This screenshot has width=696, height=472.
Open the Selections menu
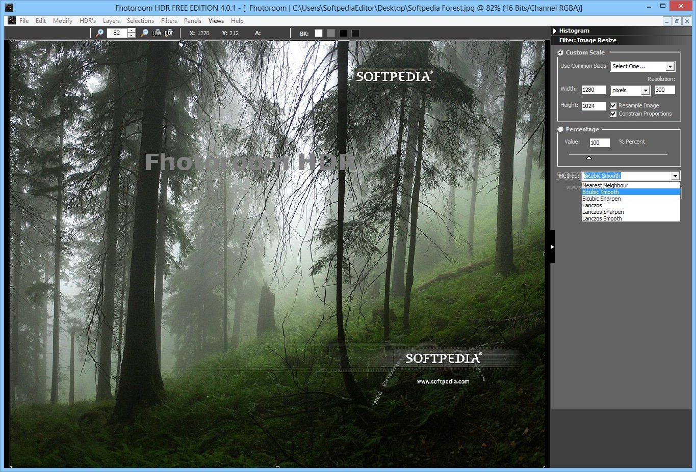pos(140,21)
